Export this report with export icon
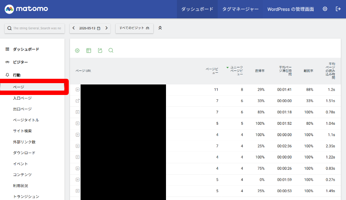This screenshot has height=200, width=346. coord(100,50)
